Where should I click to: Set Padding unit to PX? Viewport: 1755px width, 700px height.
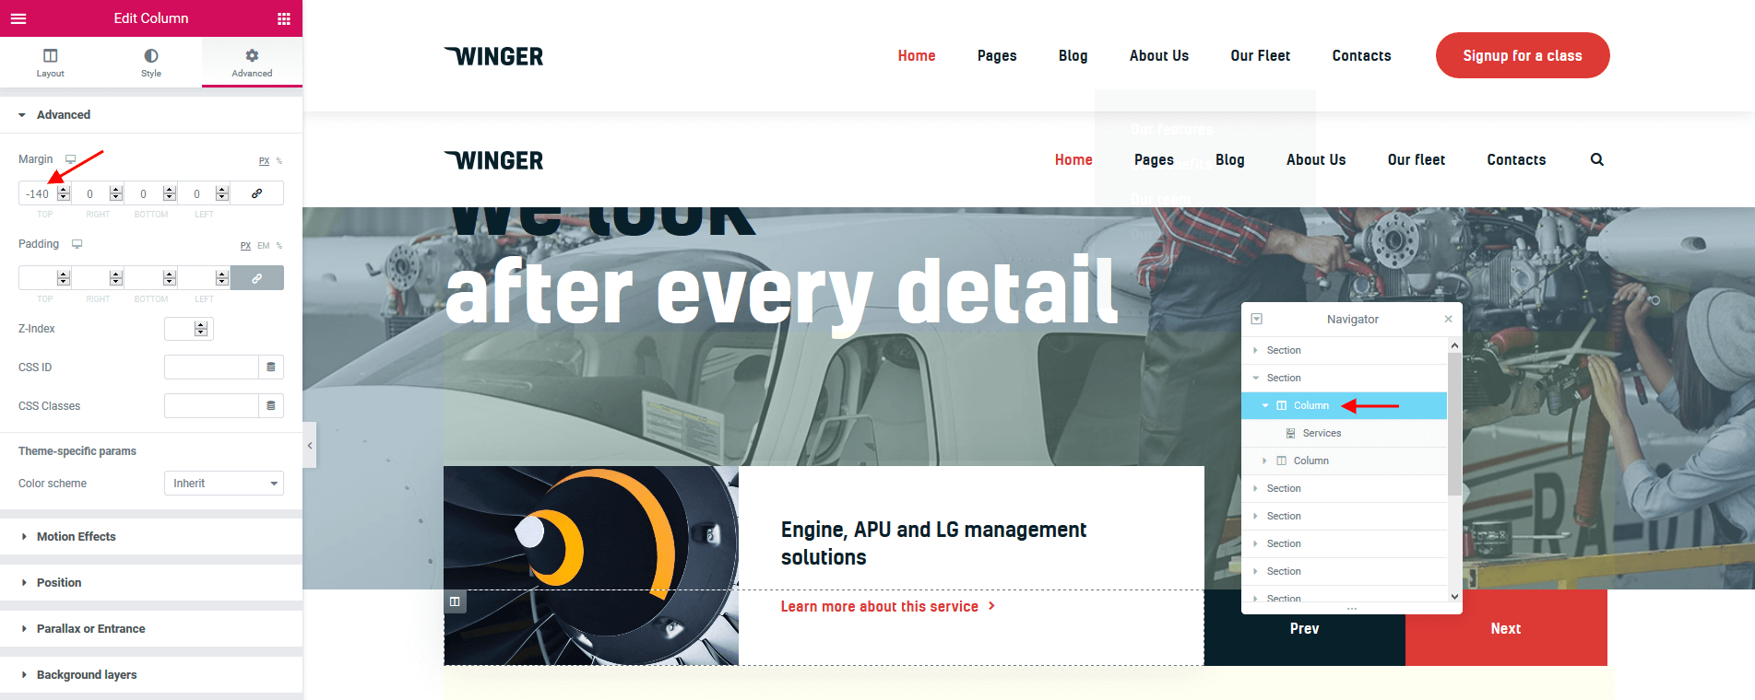(245, 246)
